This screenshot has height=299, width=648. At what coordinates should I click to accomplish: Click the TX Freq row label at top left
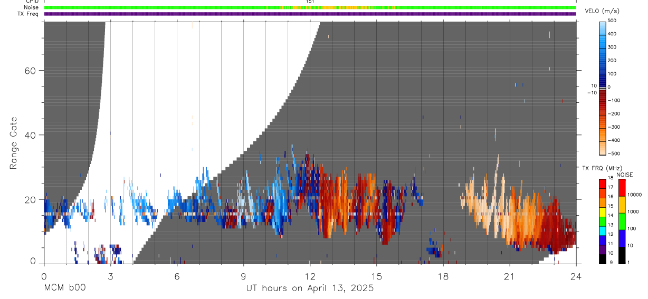28,14
